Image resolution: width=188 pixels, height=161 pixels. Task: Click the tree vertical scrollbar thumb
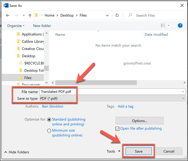tap(46, 68)
